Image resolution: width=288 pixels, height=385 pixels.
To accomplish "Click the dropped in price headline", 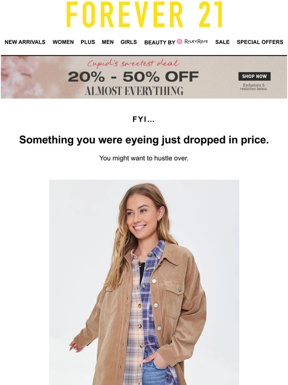I will pyautogui.click(x=144, y=140).
